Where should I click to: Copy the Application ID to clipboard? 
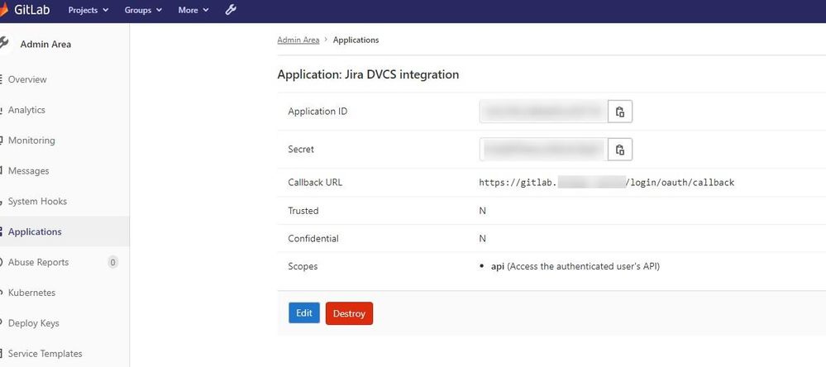(x=620, y=112)
